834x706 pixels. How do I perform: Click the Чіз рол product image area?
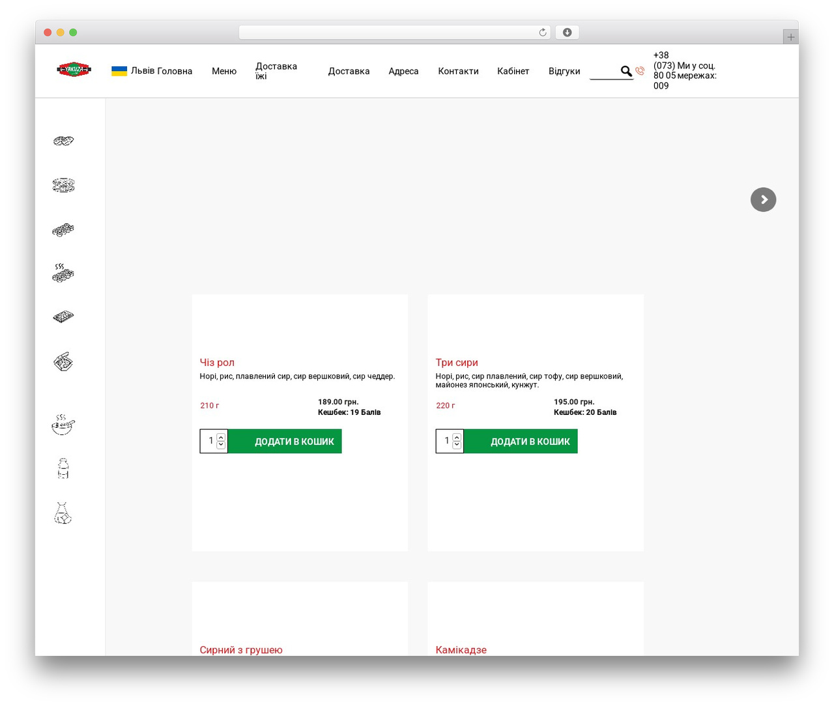pos(300,324)
